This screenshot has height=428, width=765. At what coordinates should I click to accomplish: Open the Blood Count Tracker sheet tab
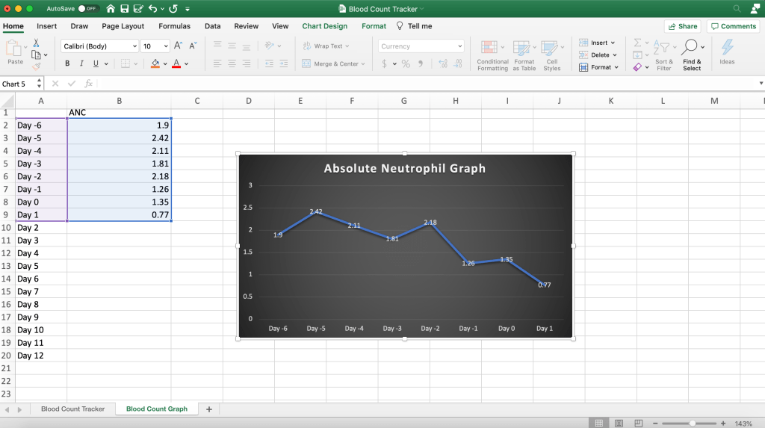click(72, 409)
